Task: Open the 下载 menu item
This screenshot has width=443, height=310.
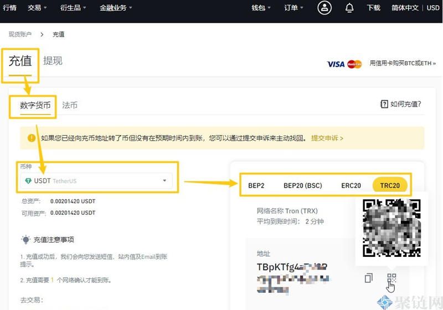Action: pos(373,8)
